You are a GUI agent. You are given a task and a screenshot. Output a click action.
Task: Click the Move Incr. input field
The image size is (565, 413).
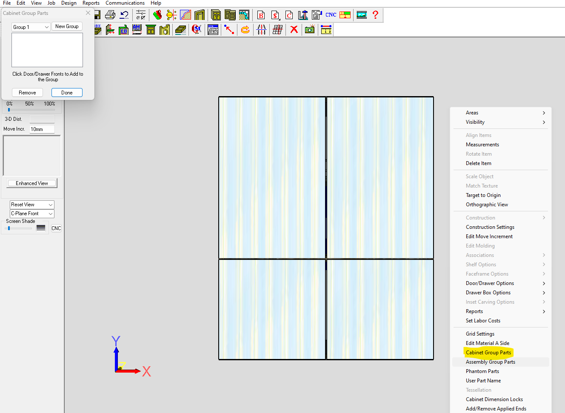pyautogui.click(x=42, y=129)
